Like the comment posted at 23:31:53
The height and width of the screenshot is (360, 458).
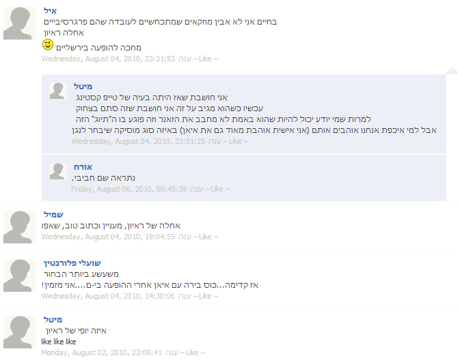point(205,59)
